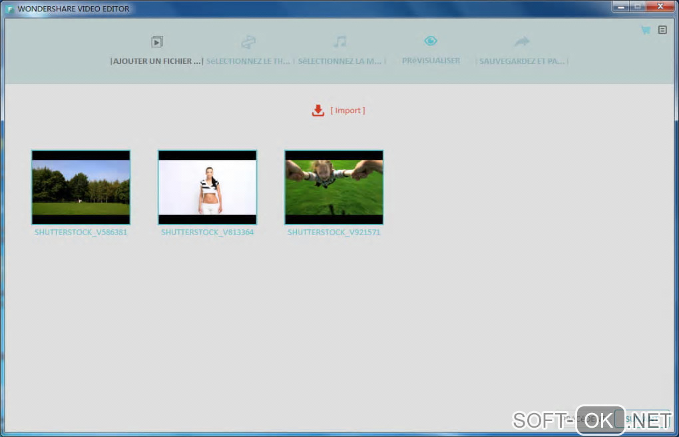679x437 pixels.
Task: Open the menu list icon beside cart
Action: tap(662, 30)
